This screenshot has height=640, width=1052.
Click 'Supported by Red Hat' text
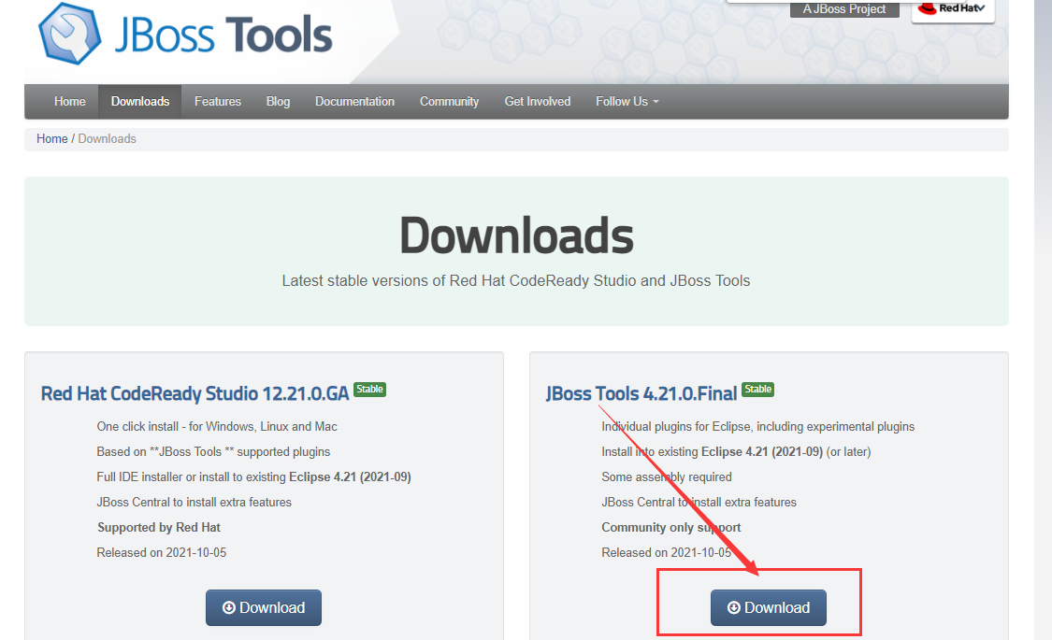tap(158, 527)
